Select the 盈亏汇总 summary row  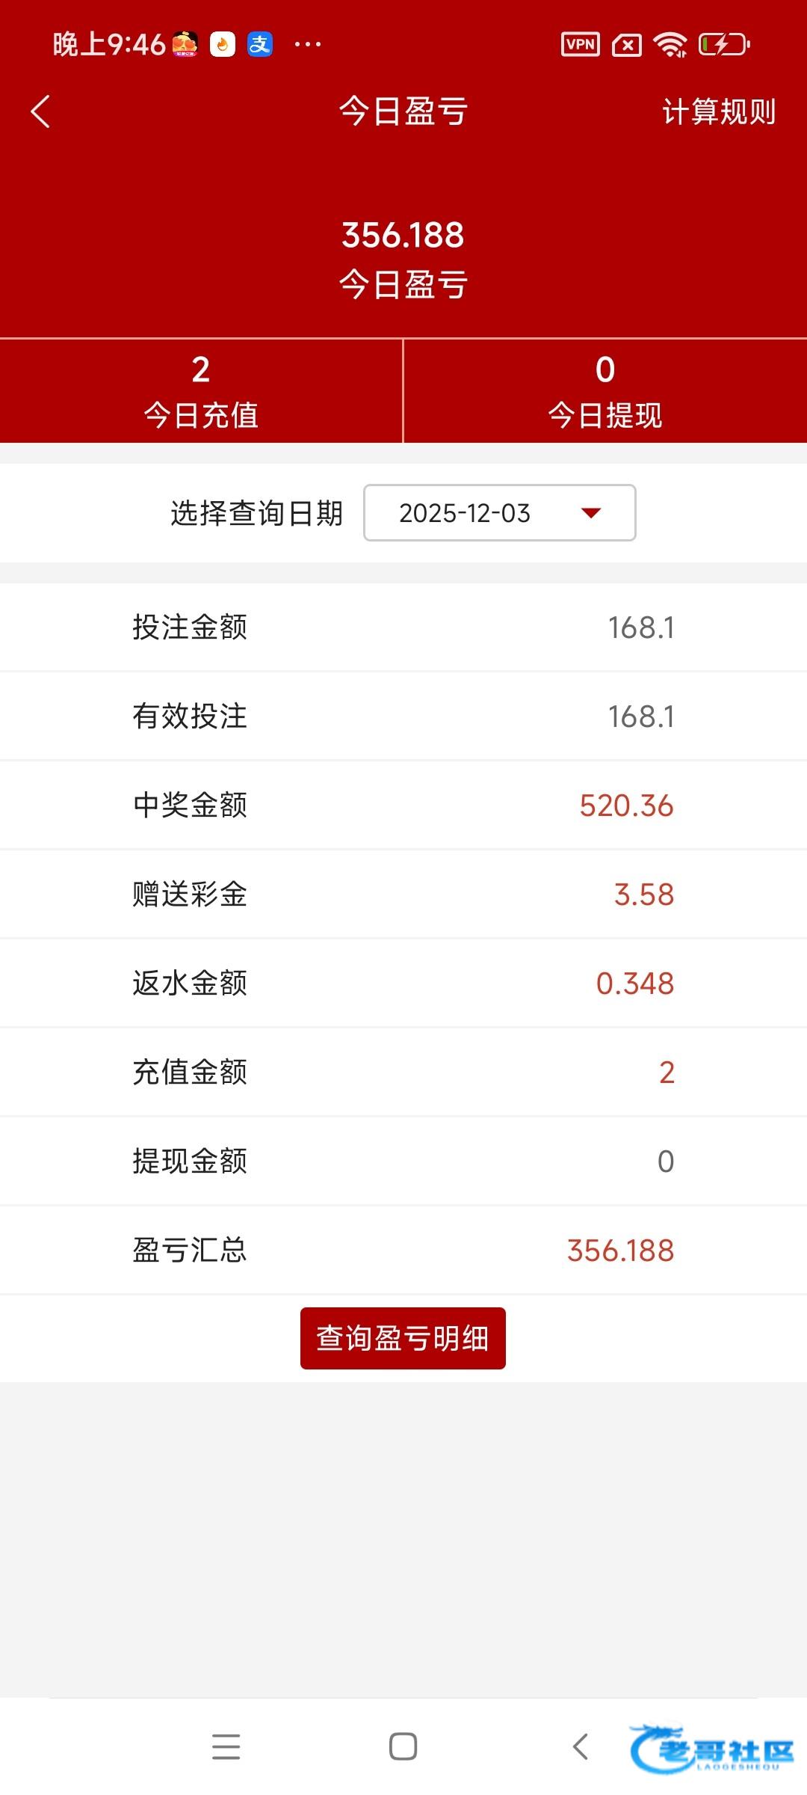(403, 1251)
